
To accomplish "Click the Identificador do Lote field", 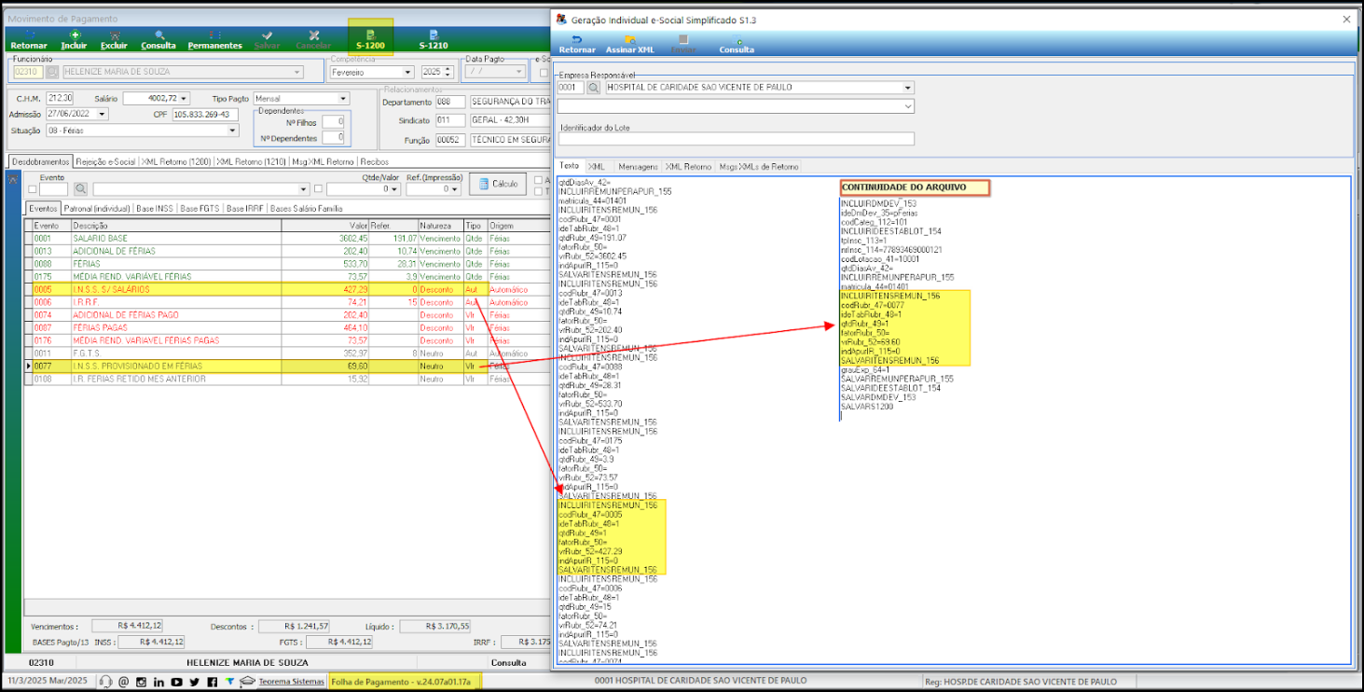I will 736,139.
